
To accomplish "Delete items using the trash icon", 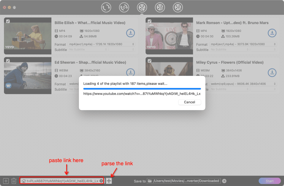I will (14, 181).
